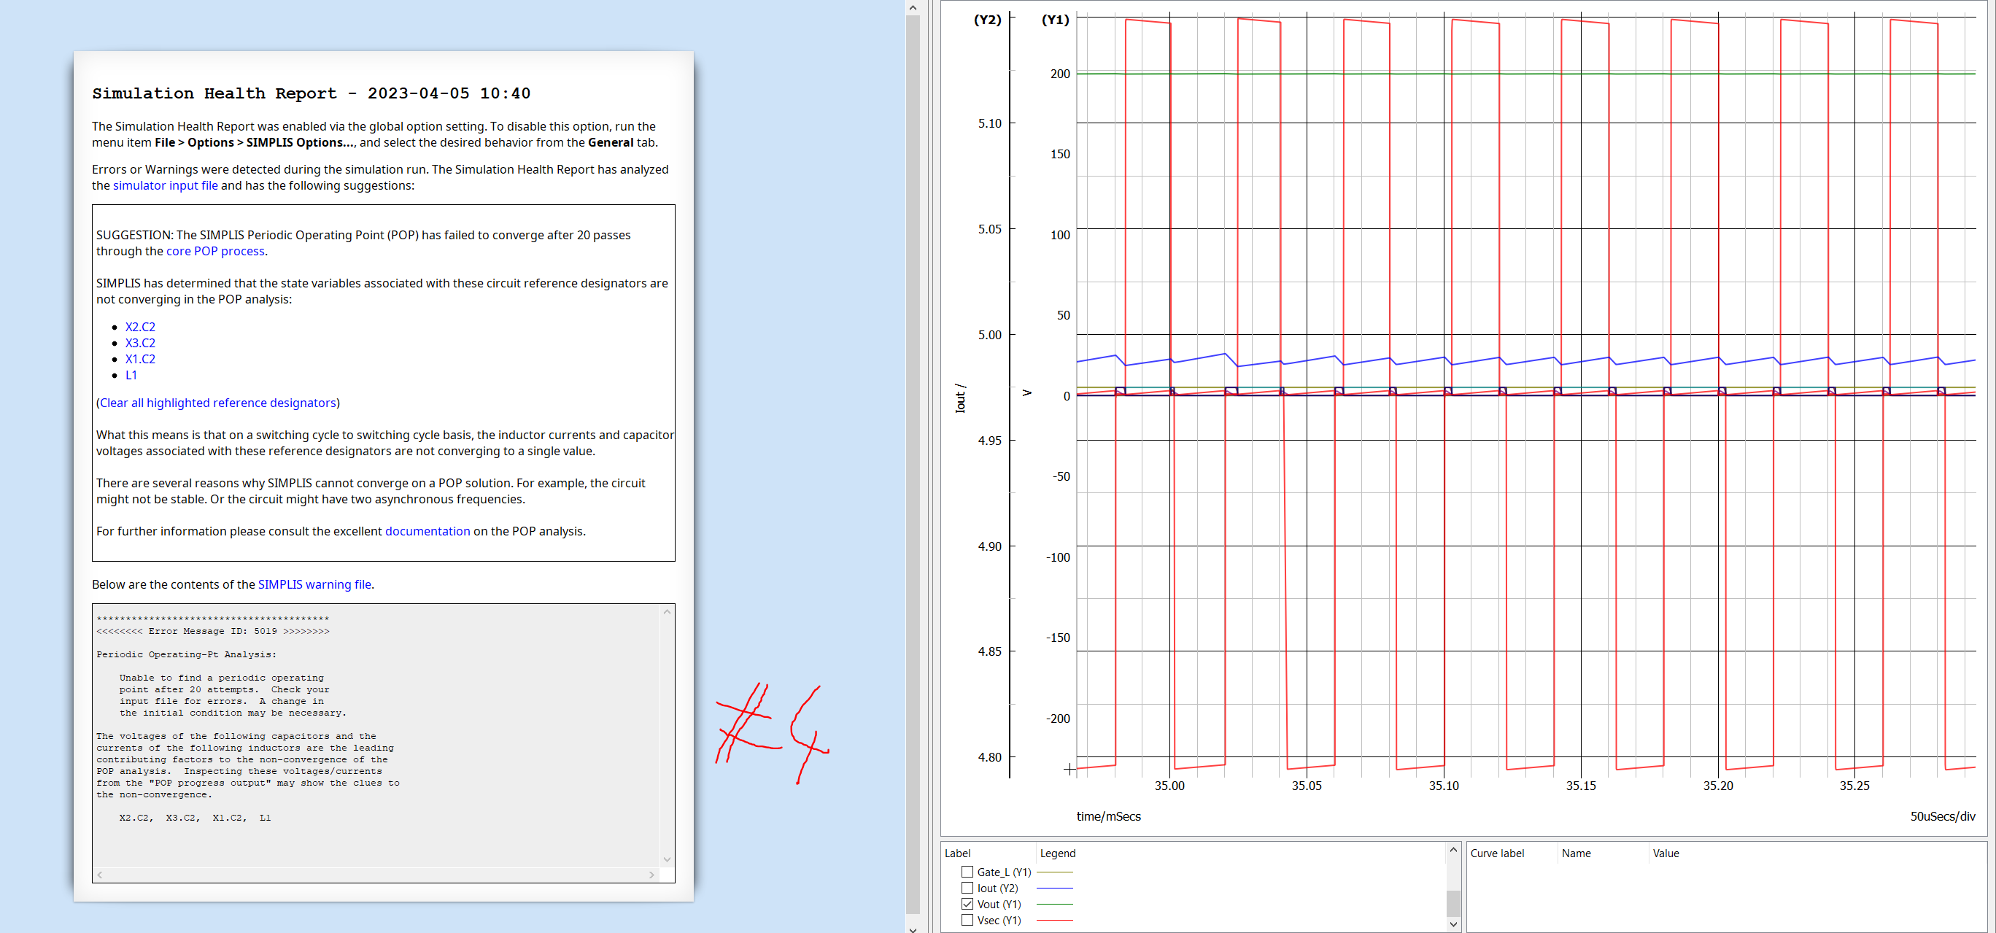The image size is (1996, 933).
Task: Click the Name column header
Action: pos(1576,853)
